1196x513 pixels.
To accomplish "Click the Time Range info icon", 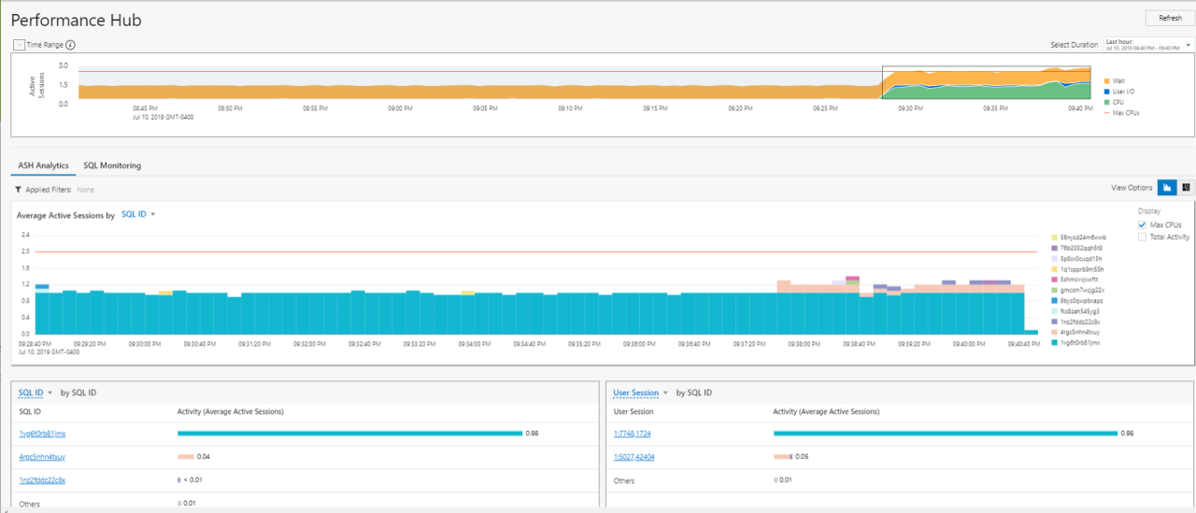I will pos(70,44).
